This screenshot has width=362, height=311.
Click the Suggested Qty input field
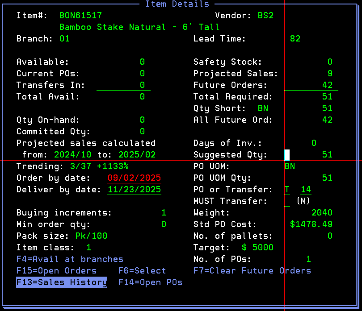[x=311, y=155]
